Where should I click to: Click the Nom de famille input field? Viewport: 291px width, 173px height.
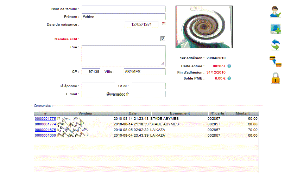click(x=124, y=9)
